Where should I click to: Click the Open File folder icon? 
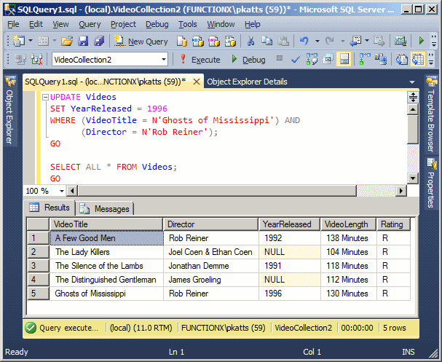pos(67,42)
